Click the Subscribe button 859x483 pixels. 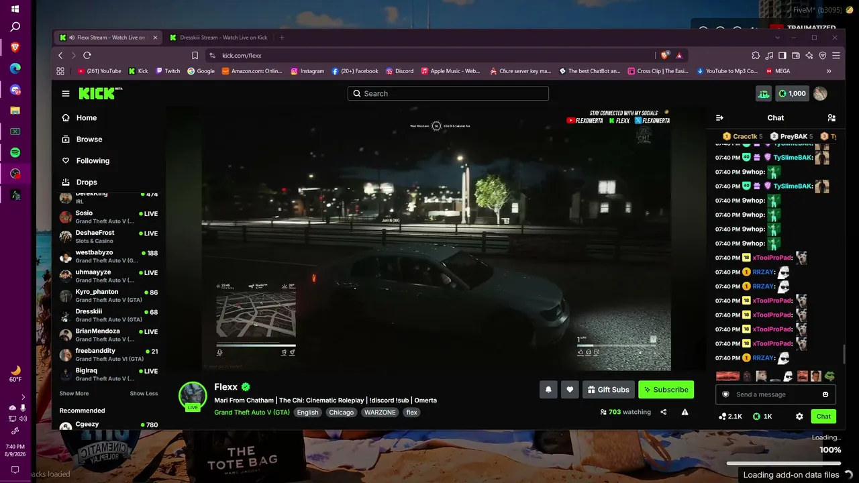pos(666,390)
